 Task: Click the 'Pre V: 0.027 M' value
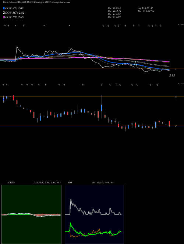[x=146, y=11]
